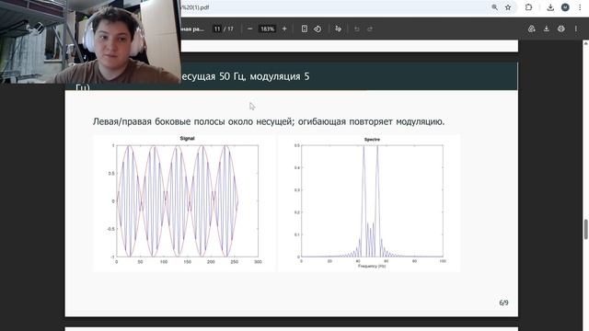
Task: Open the browser zoom magnifier icon
Action: 495,7
